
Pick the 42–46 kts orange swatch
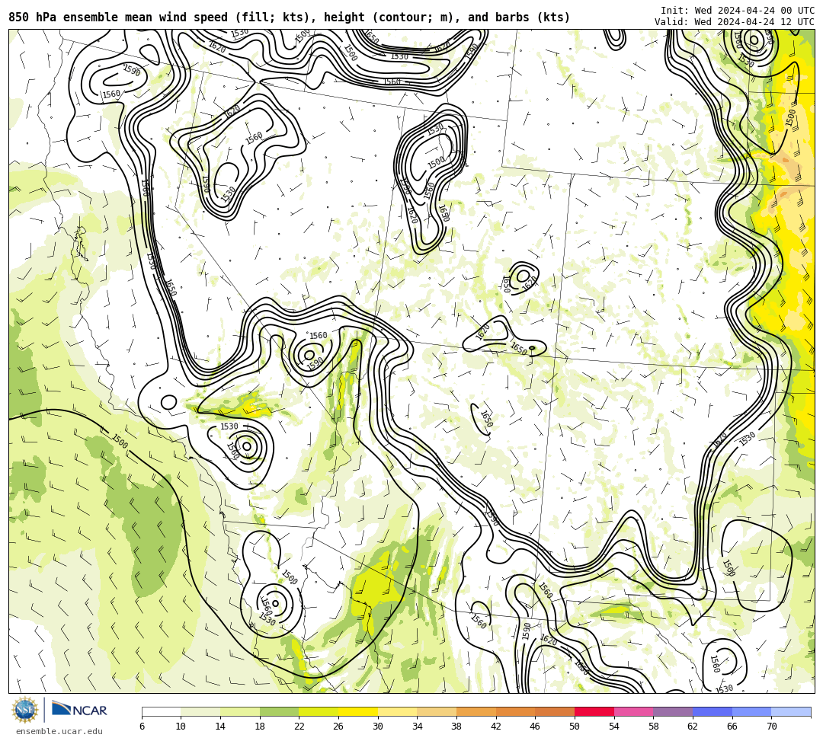(515, 711)
